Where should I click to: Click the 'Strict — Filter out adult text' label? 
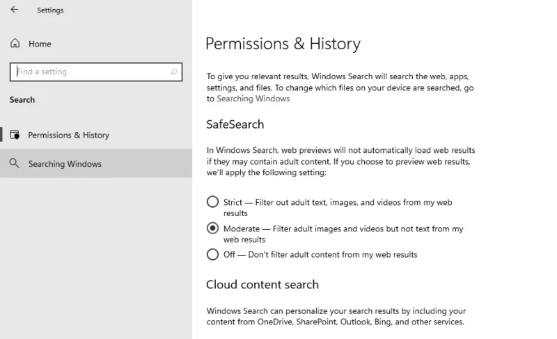click(x=338, y=208)
